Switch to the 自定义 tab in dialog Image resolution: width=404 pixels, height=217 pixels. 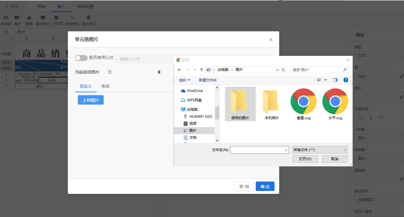click(x=86, y=86)
